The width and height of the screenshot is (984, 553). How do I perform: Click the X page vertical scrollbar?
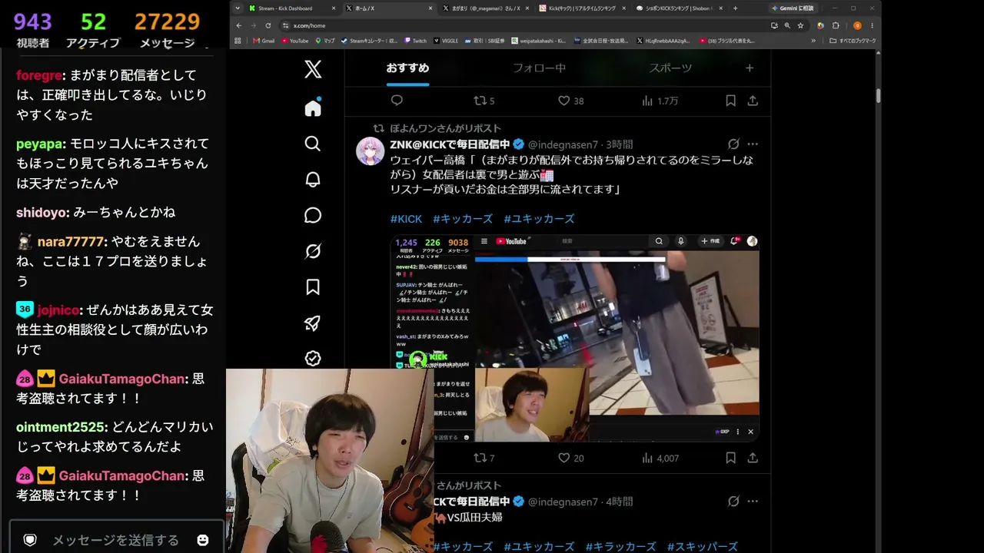coord(878,96)
